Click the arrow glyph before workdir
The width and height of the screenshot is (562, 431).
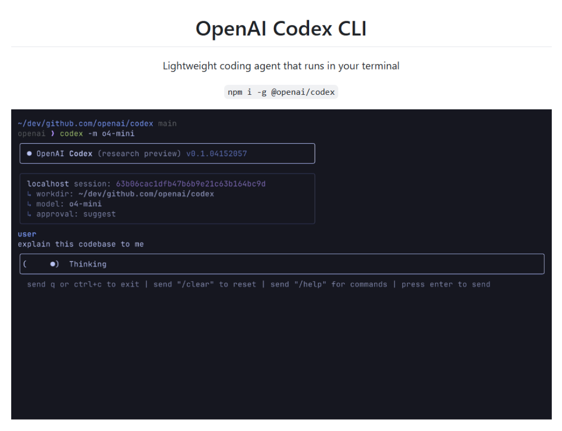[x=29, y=194]
